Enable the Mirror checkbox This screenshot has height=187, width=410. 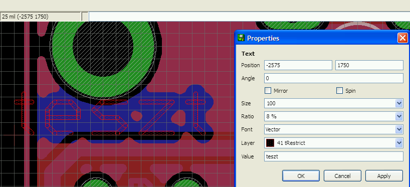pyautogui.click(x=268, y=91)
